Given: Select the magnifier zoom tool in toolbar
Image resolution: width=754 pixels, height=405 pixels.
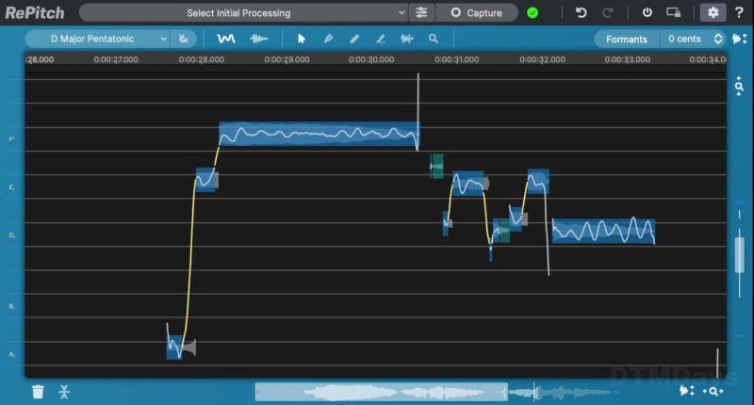Looking at the screenshot, I should [434, 40].
